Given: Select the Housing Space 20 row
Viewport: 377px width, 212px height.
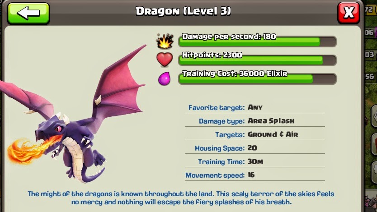Looking at the screenshot, I should point(255,148).
